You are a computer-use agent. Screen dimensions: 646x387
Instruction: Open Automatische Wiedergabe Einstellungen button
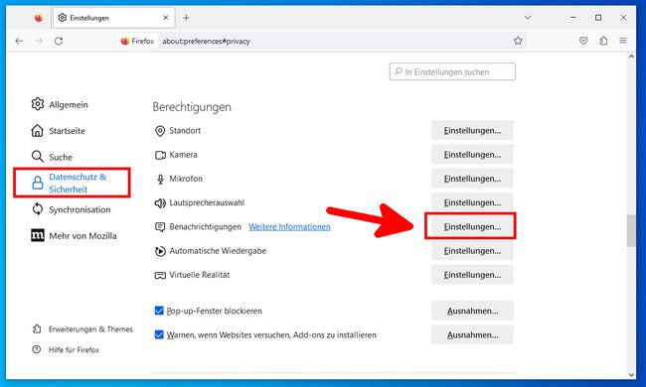(472, 250)
